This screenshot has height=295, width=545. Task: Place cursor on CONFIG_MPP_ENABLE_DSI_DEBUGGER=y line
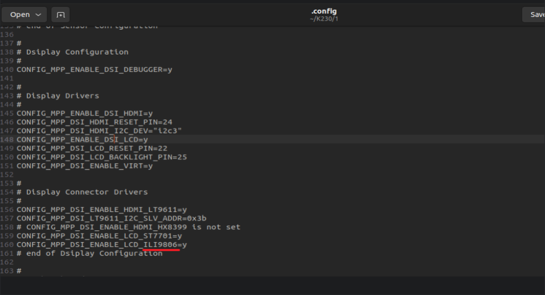pos(94,69)
